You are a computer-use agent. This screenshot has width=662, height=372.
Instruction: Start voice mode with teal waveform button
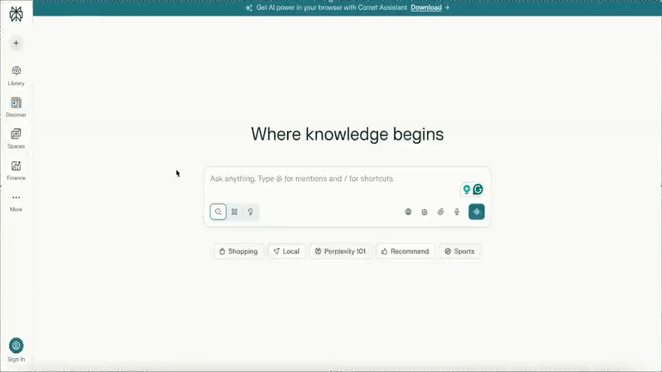[x=477, y=212]
